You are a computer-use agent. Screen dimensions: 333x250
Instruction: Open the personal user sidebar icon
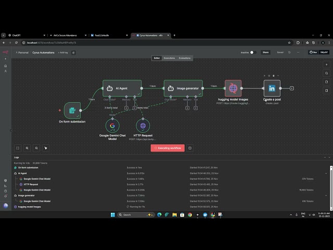6,71
